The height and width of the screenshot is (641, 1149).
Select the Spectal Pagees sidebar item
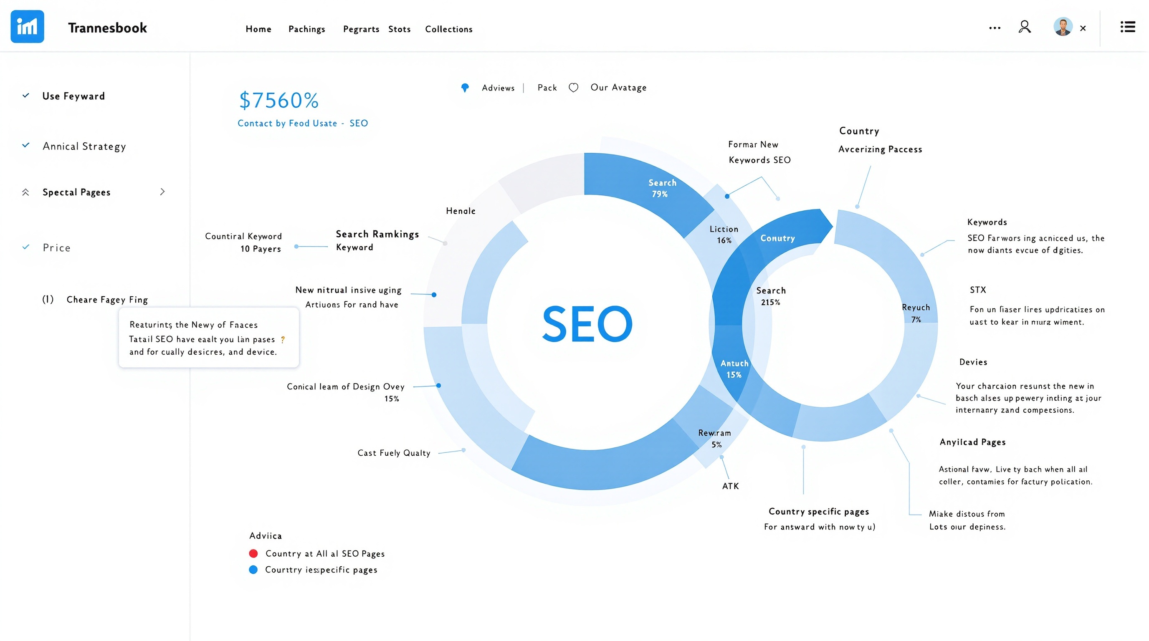(x=76, y=192)
